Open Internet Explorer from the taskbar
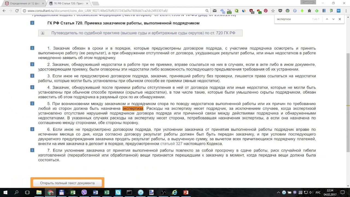 [x=174, y=192]
